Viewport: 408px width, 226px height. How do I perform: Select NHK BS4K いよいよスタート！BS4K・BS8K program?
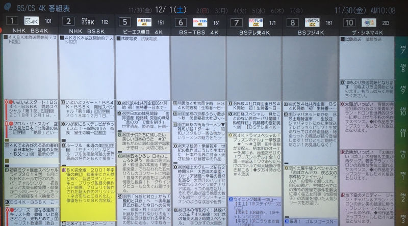click(31, 109)
